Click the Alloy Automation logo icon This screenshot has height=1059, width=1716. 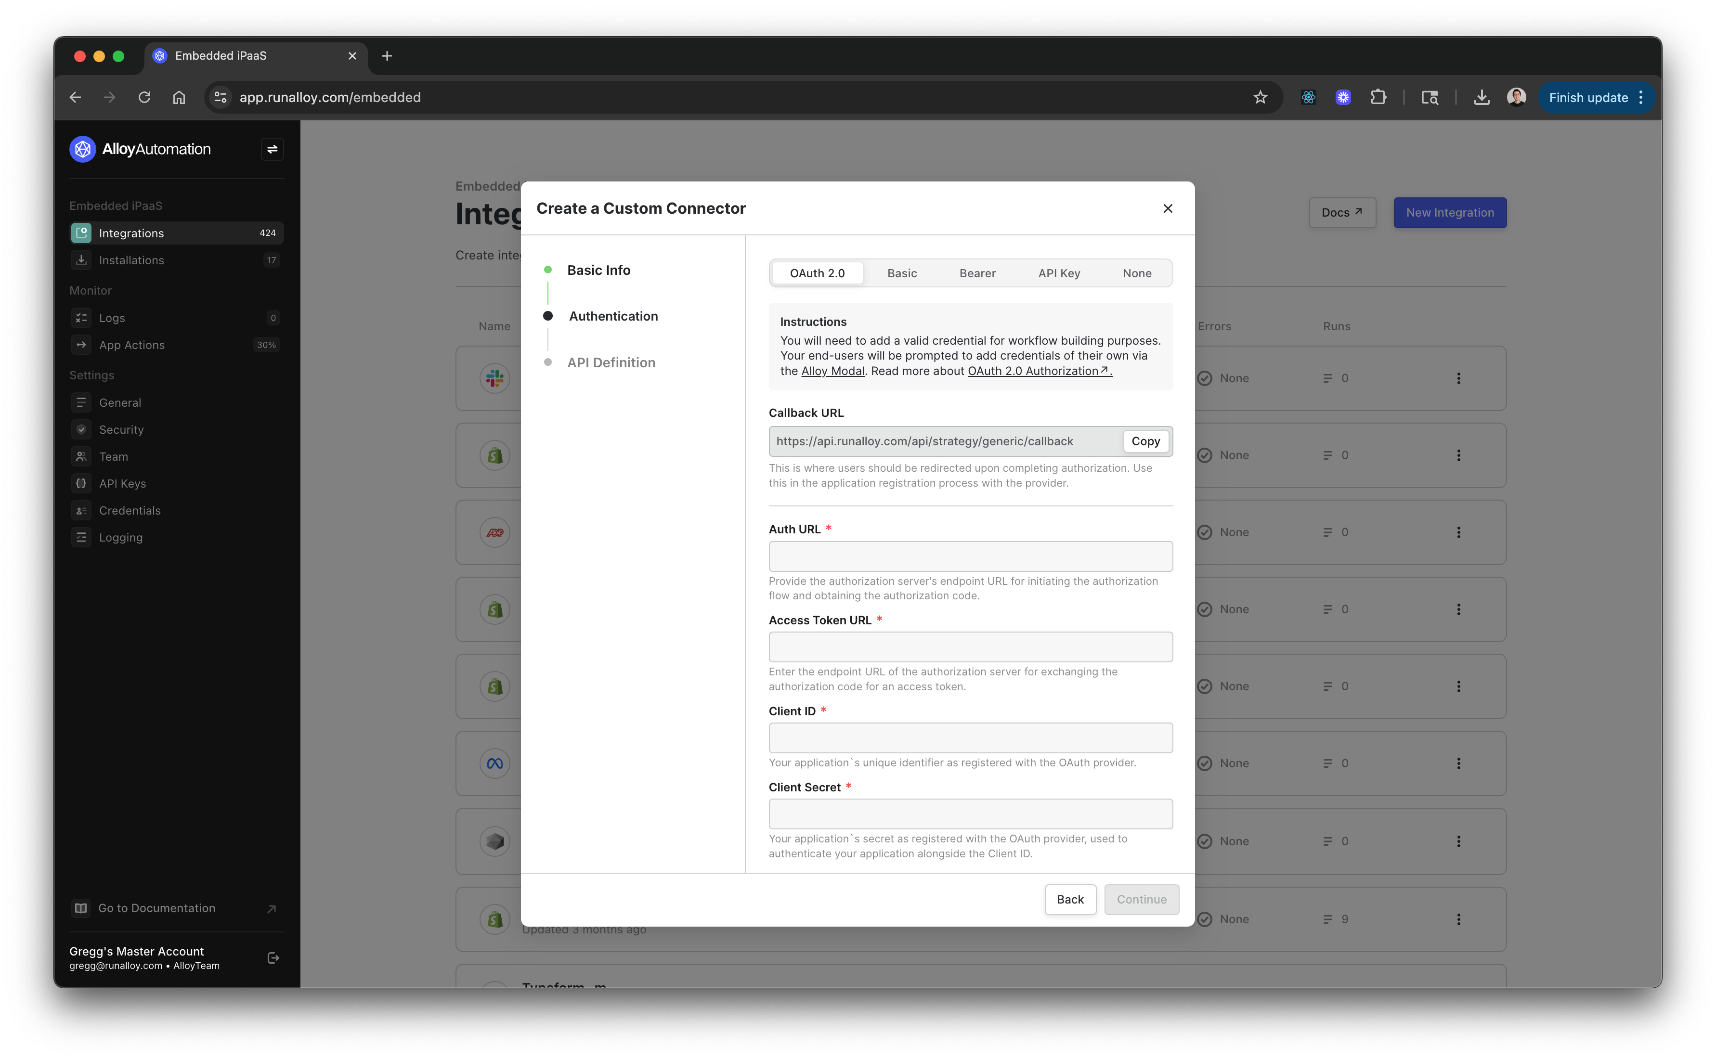click(x=83, y=149)
